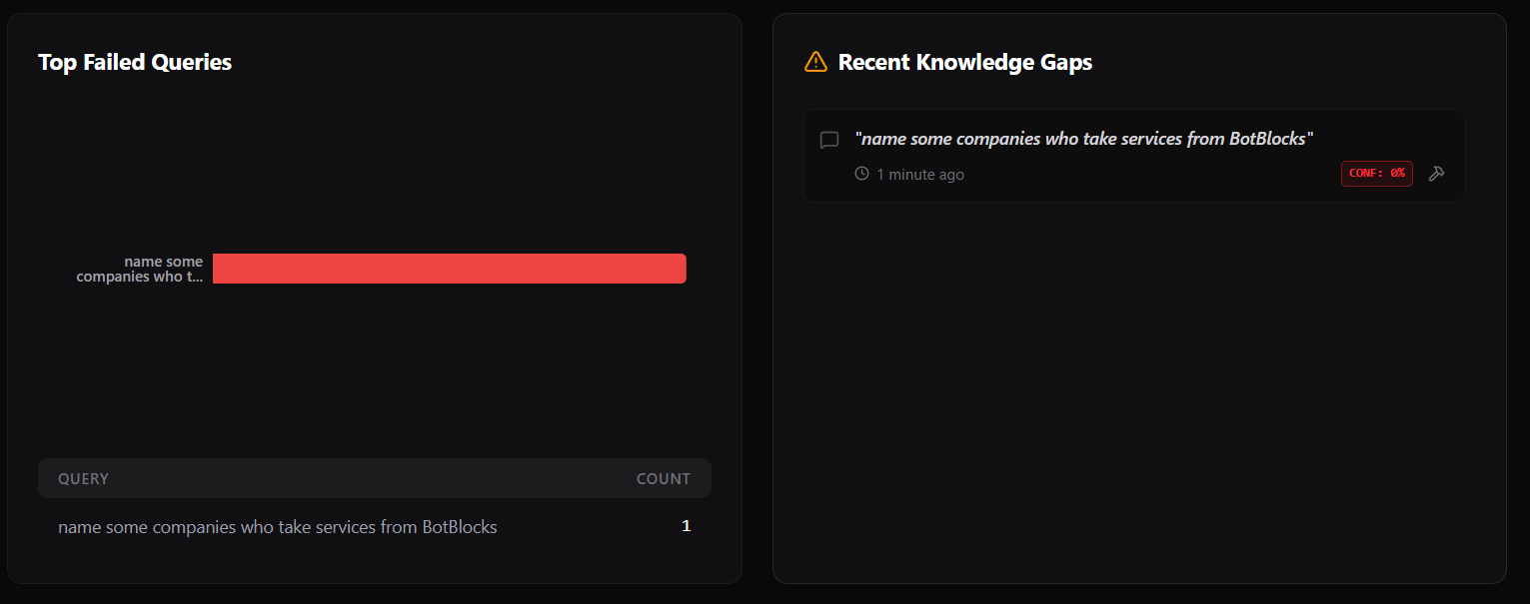The height and width of the screenshot is (604, 1530).
Task: Click the clock icon beside timestamp
Action: (x=861, y=174)
